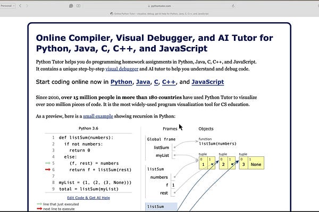Viewport: 319px width, 212px height.
Task: Click the tuple cell containing 1
Action: (x=203, y=163)
